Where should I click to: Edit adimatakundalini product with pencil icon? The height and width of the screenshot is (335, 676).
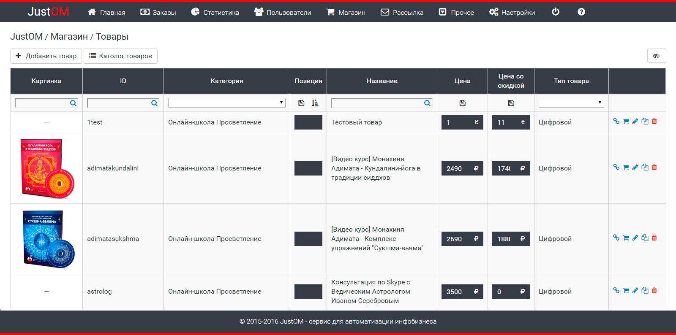point(635,167)
